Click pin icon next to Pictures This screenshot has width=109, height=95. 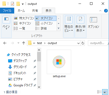click(x=35, y=79)
